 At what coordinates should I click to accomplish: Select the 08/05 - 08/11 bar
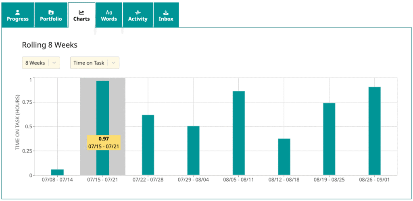pyautogui.click(x=238, y=133)
